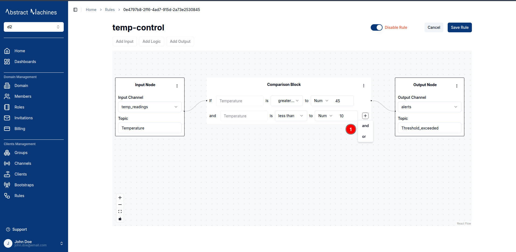Open Num type dropdown beside 10
The height and width of the screenshot is (252, 516).
326,116
